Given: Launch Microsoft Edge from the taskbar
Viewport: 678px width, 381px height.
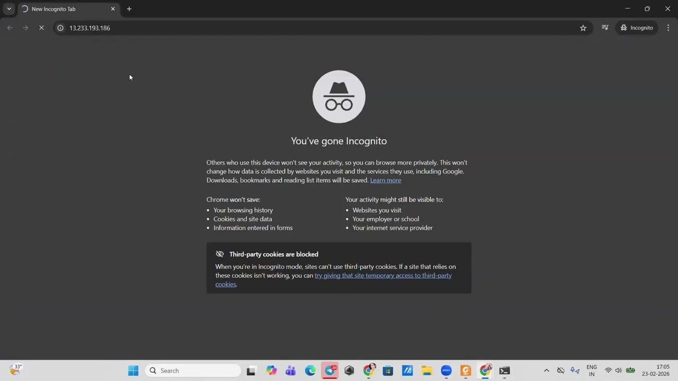Looking at the screenshot, I should tap(310, 371).
